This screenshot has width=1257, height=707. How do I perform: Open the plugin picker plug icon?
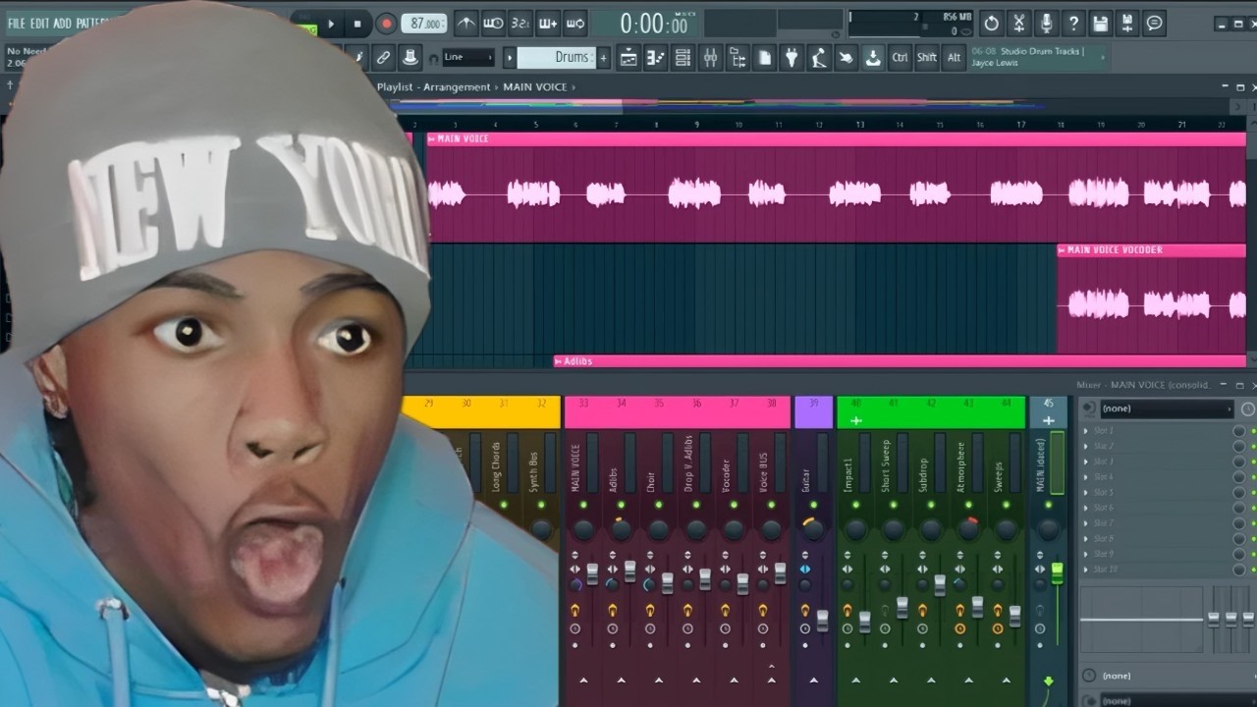click(792, 58)
